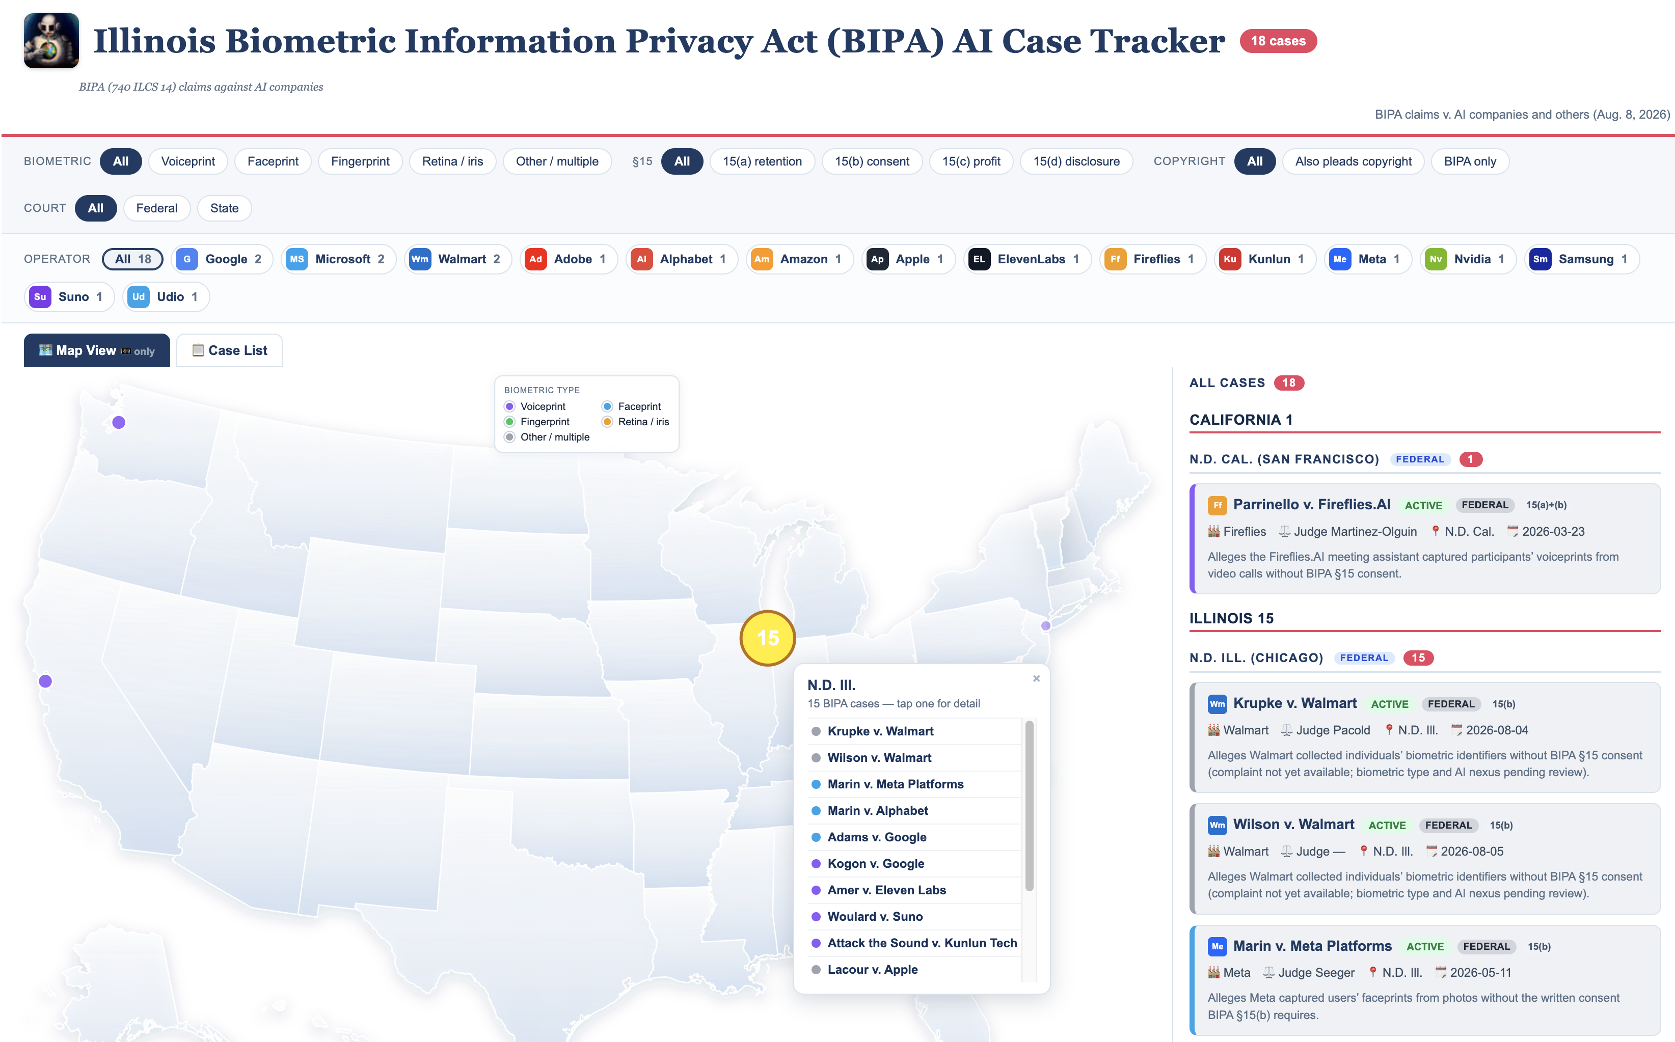Switch to Map View tab
Viewport: 1675px width, 1042px height.
(x=96, y=350)
